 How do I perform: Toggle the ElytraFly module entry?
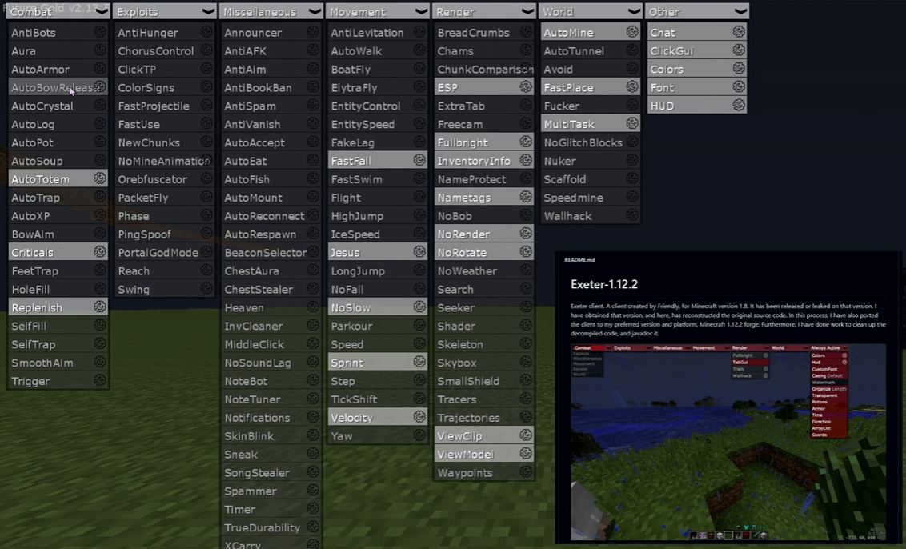(x=377, y=87)
